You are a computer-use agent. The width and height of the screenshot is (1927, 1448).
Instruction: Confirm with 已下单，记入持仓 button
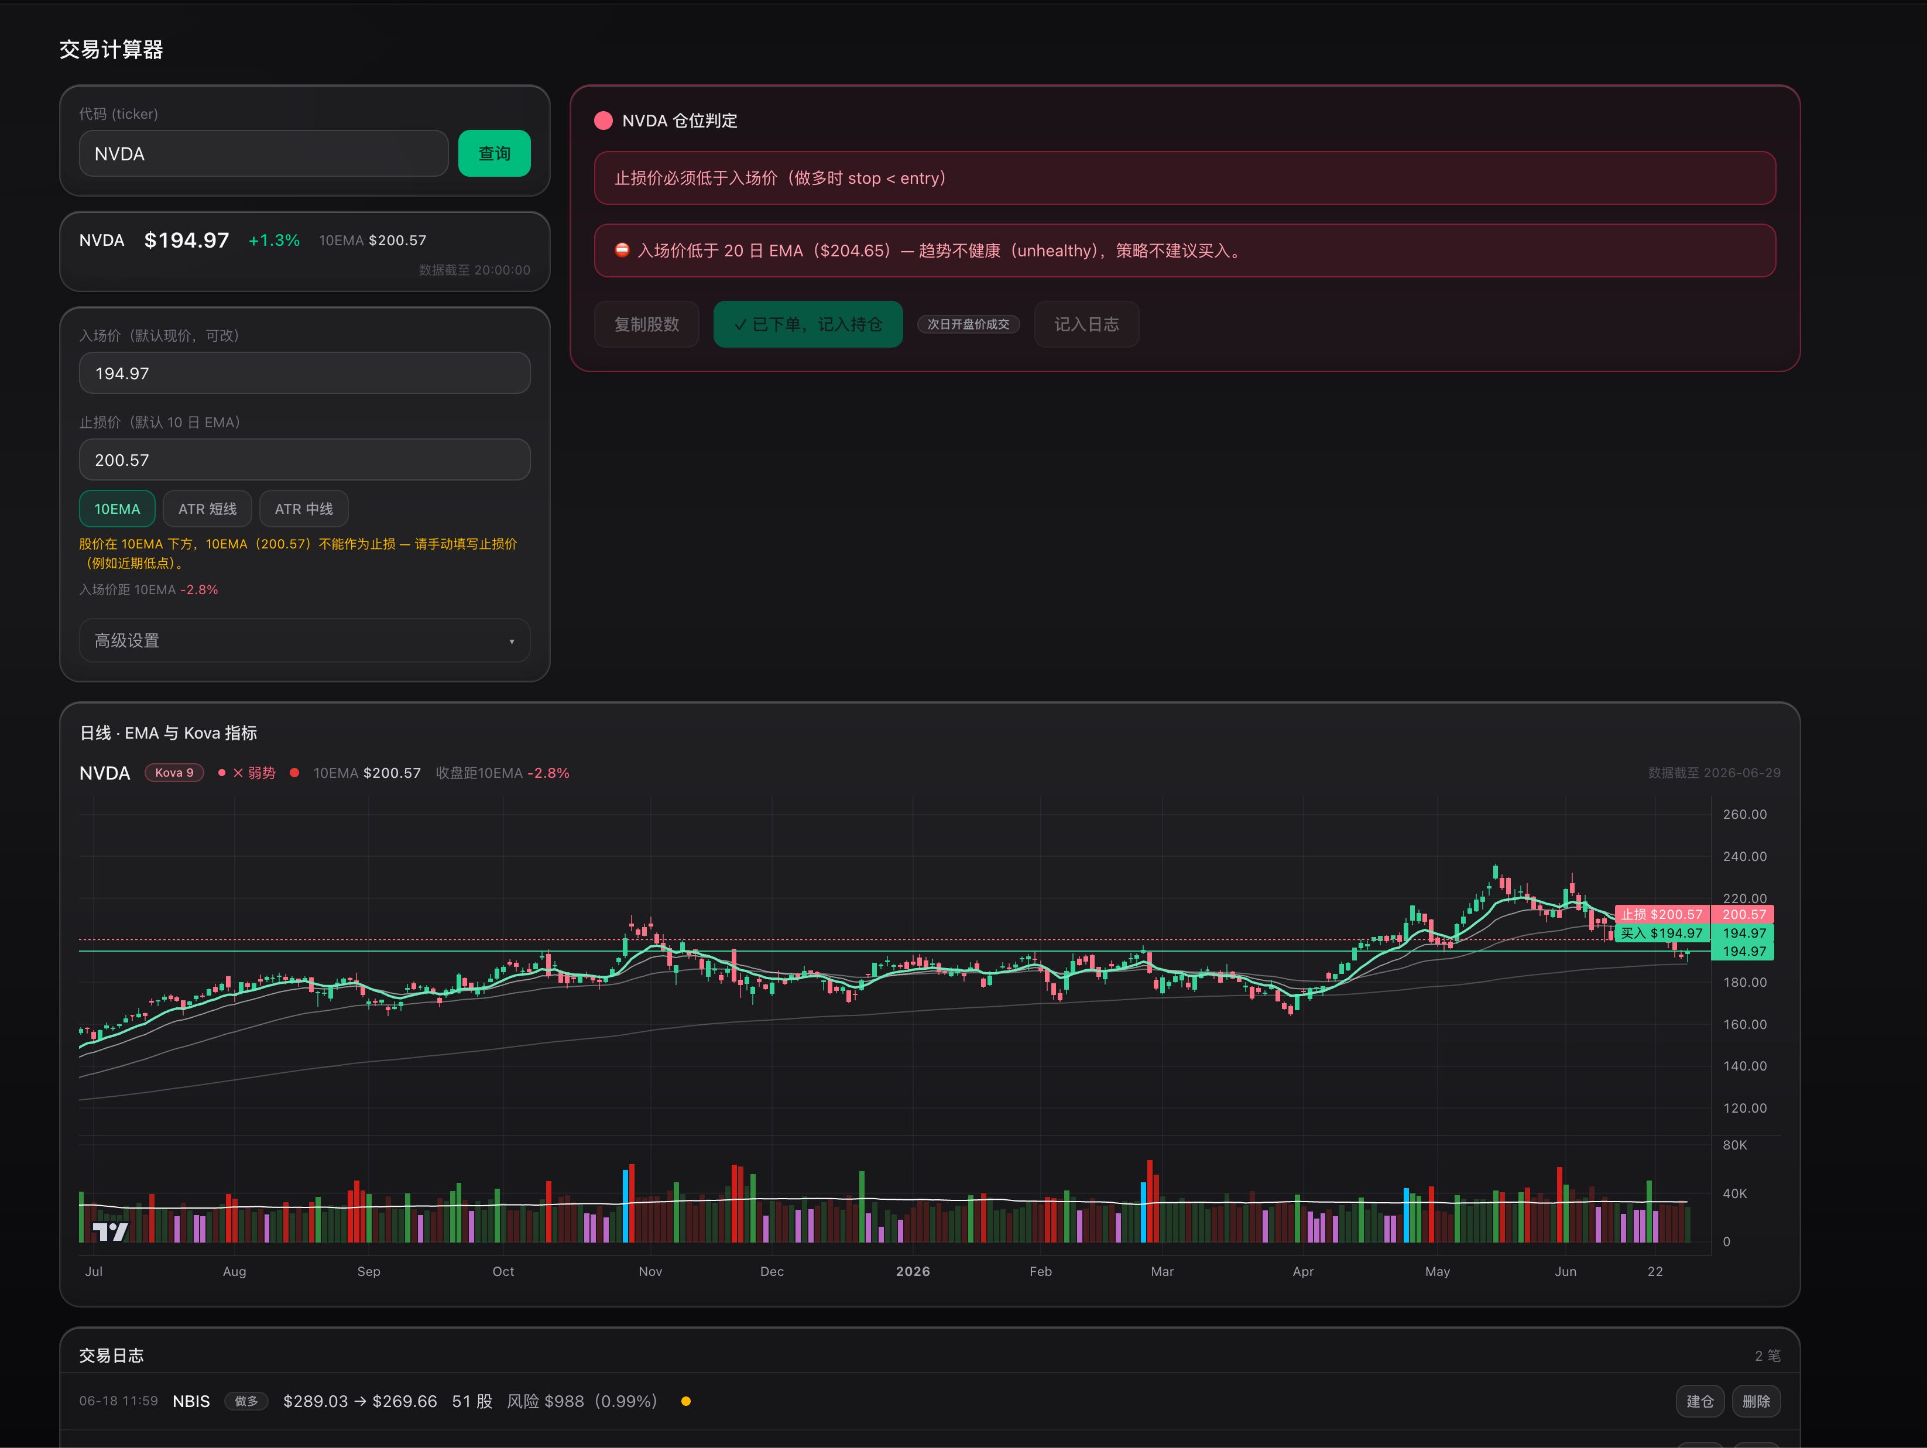pos(808,324)
